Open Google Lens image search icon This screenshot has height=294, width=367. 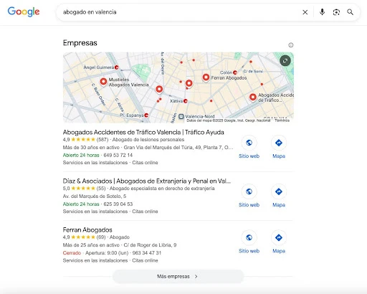coord(336,12)
